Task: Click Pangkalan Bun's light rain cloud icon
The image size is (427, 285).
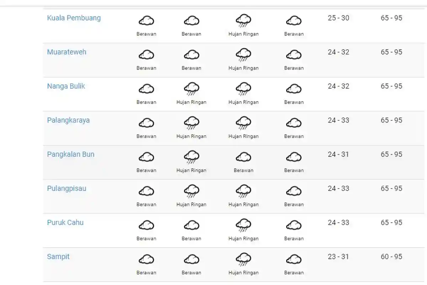Action: (191, 157)
